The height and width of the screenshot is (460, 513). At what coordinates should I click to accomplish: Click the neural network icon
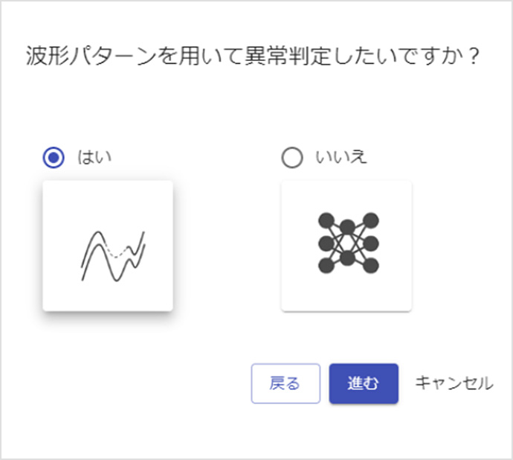(348, 243)
